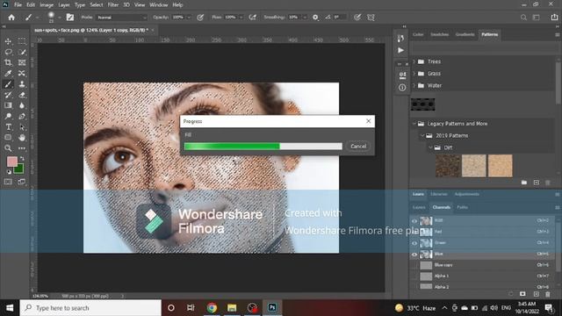The image size is (562, 316).
Task: Open the Select menu
Action: (x=96, y=5)
